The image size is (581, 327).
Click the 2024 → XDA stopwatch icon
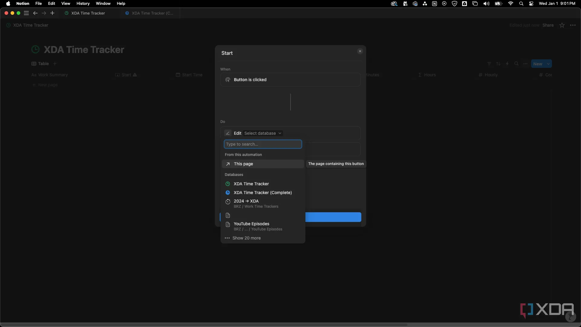[228, 202]
